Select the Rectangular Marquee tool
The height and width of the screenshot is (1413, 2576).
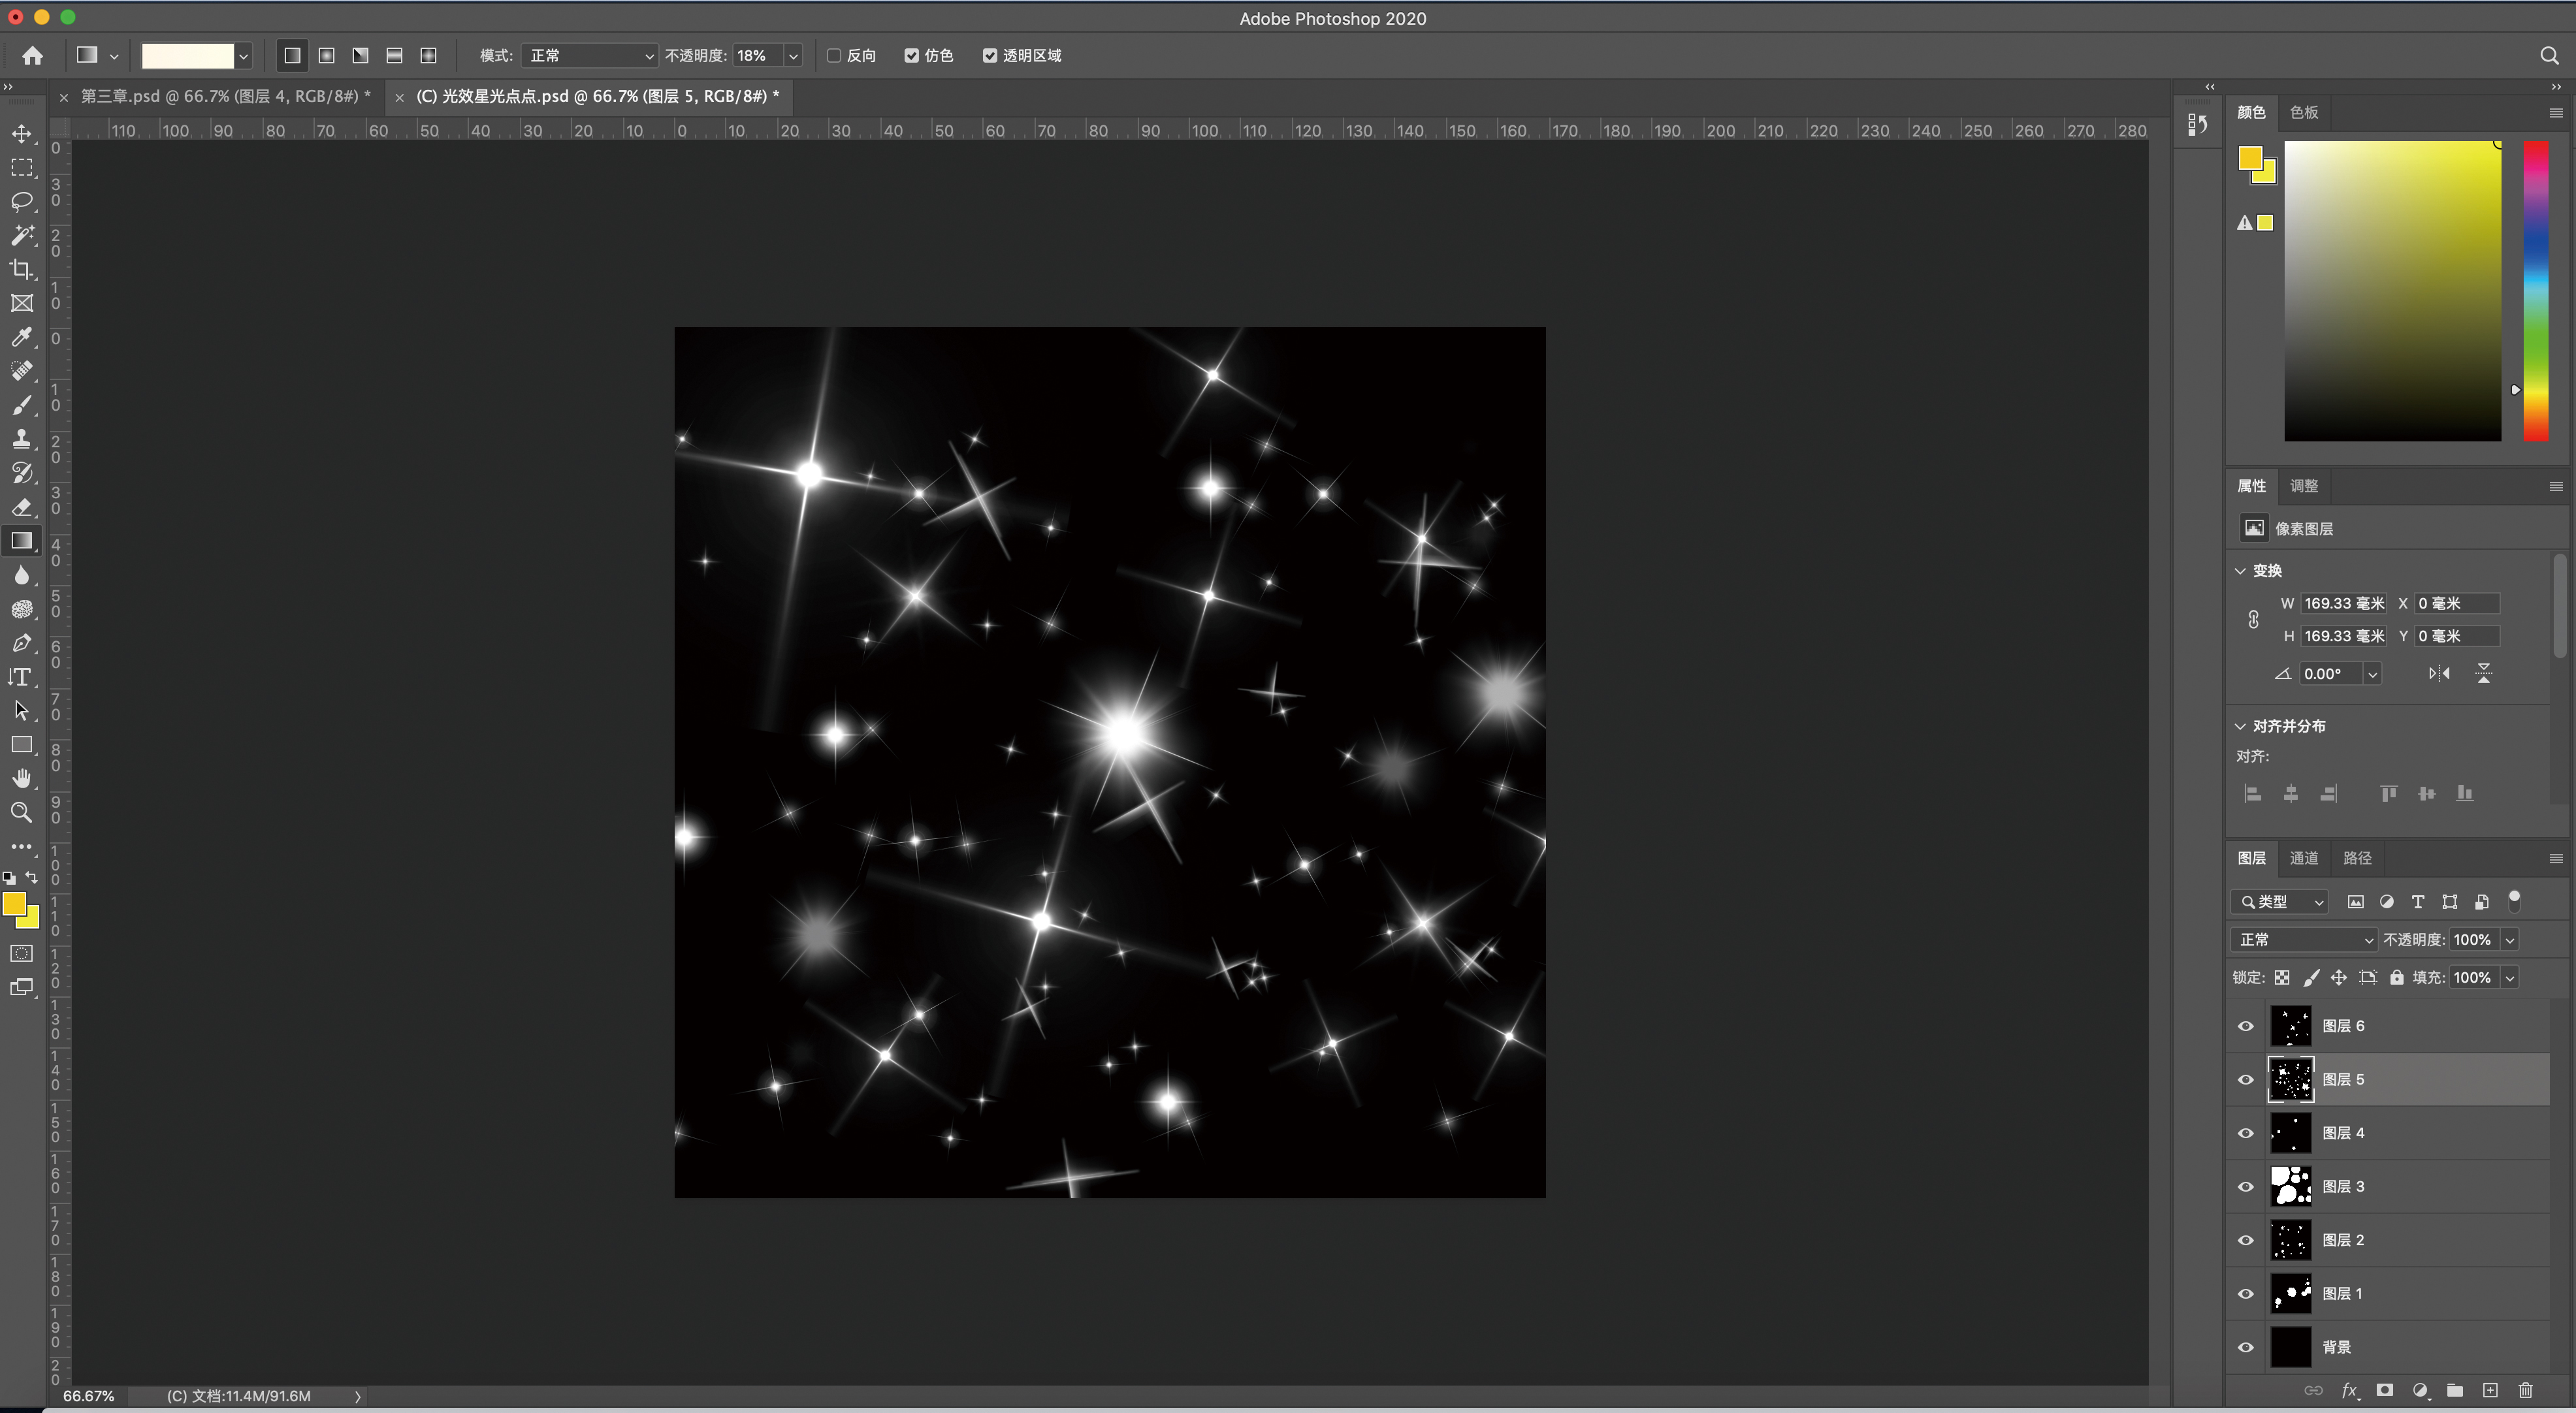[x=21, y=167]
